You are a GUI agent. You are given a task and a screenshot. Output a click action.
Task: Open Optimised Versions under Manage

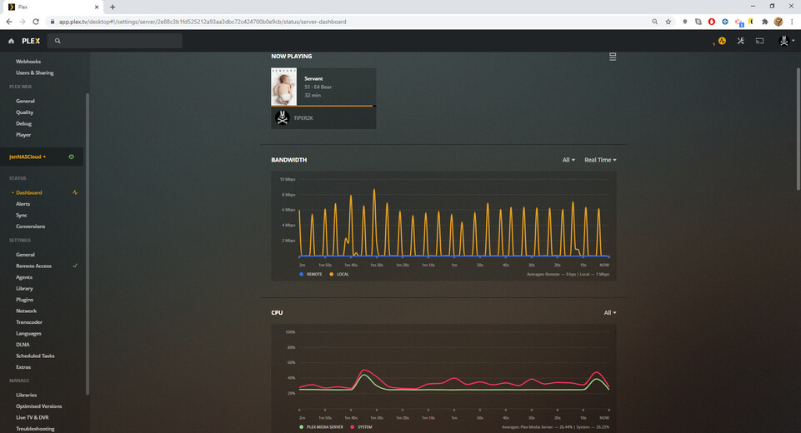[x=39, y=406]
